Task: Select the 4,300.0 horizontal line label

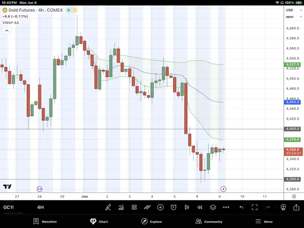Action: point(292,179)
